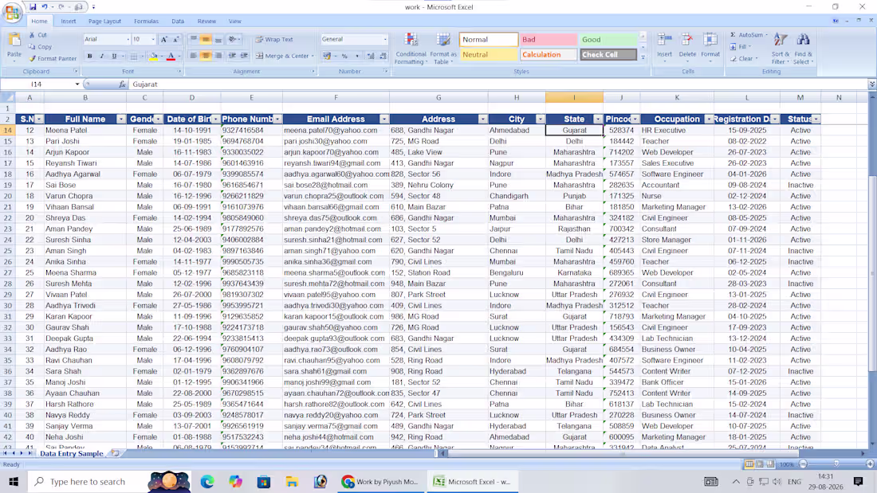
Task: Open the Borders icon in Font group
Action: pyautogui.click(x=134, y=57)
